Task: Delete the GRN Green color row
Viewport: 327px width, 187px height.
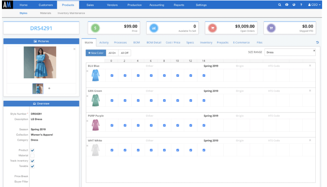Action: [x=310, y=91]
